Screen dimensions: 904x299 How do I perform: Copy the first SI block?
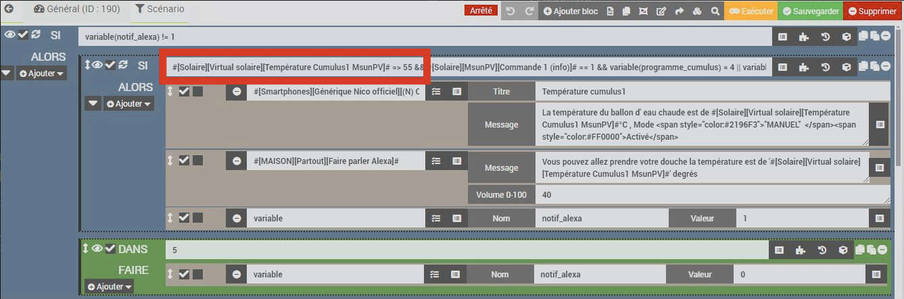point(863,36)
